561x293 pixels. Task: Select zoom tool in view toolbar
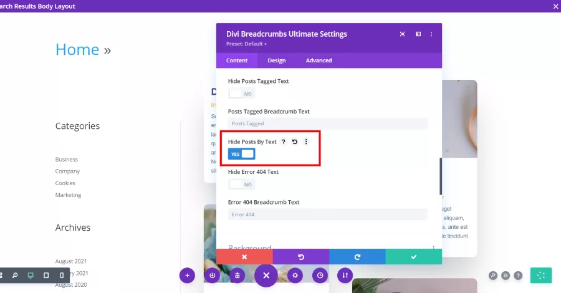[15, 275]
